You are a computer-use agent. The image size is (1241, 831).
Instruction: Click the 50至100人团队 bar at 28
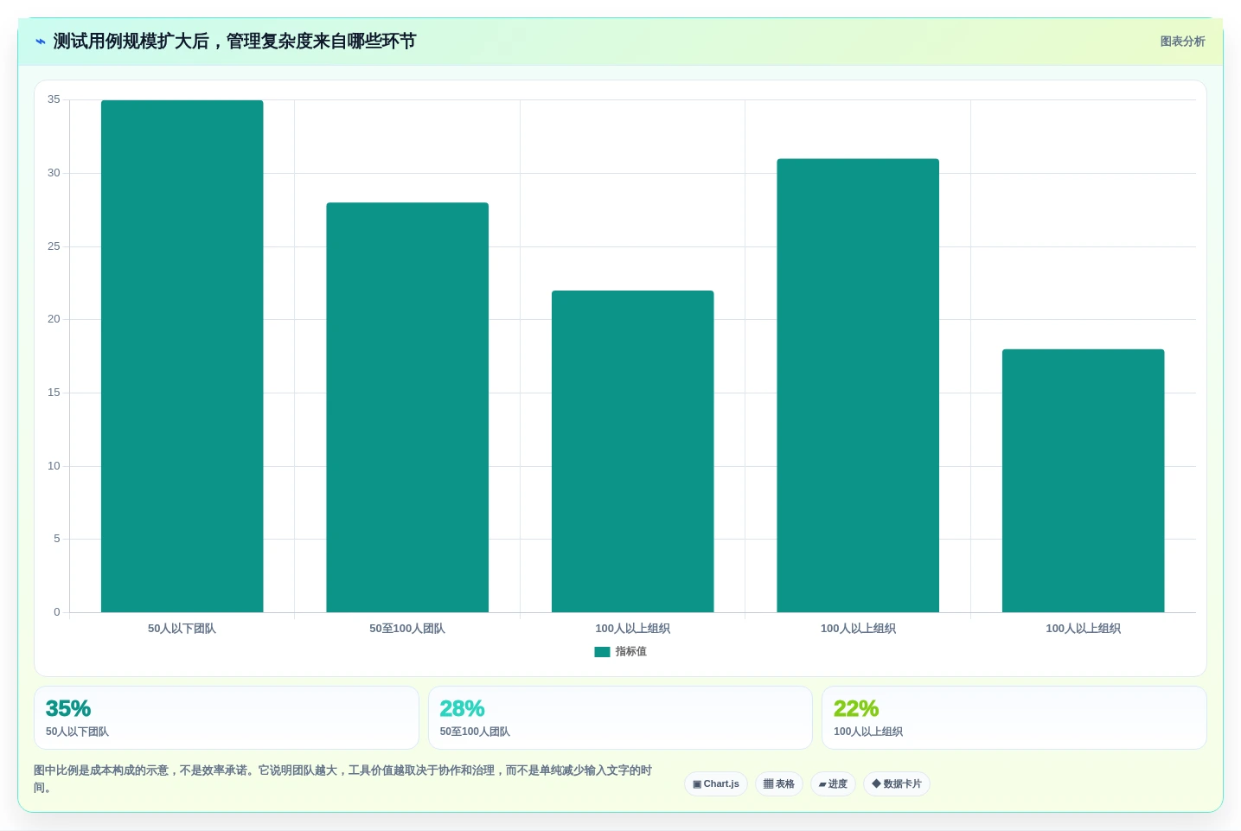pos(407,407)
